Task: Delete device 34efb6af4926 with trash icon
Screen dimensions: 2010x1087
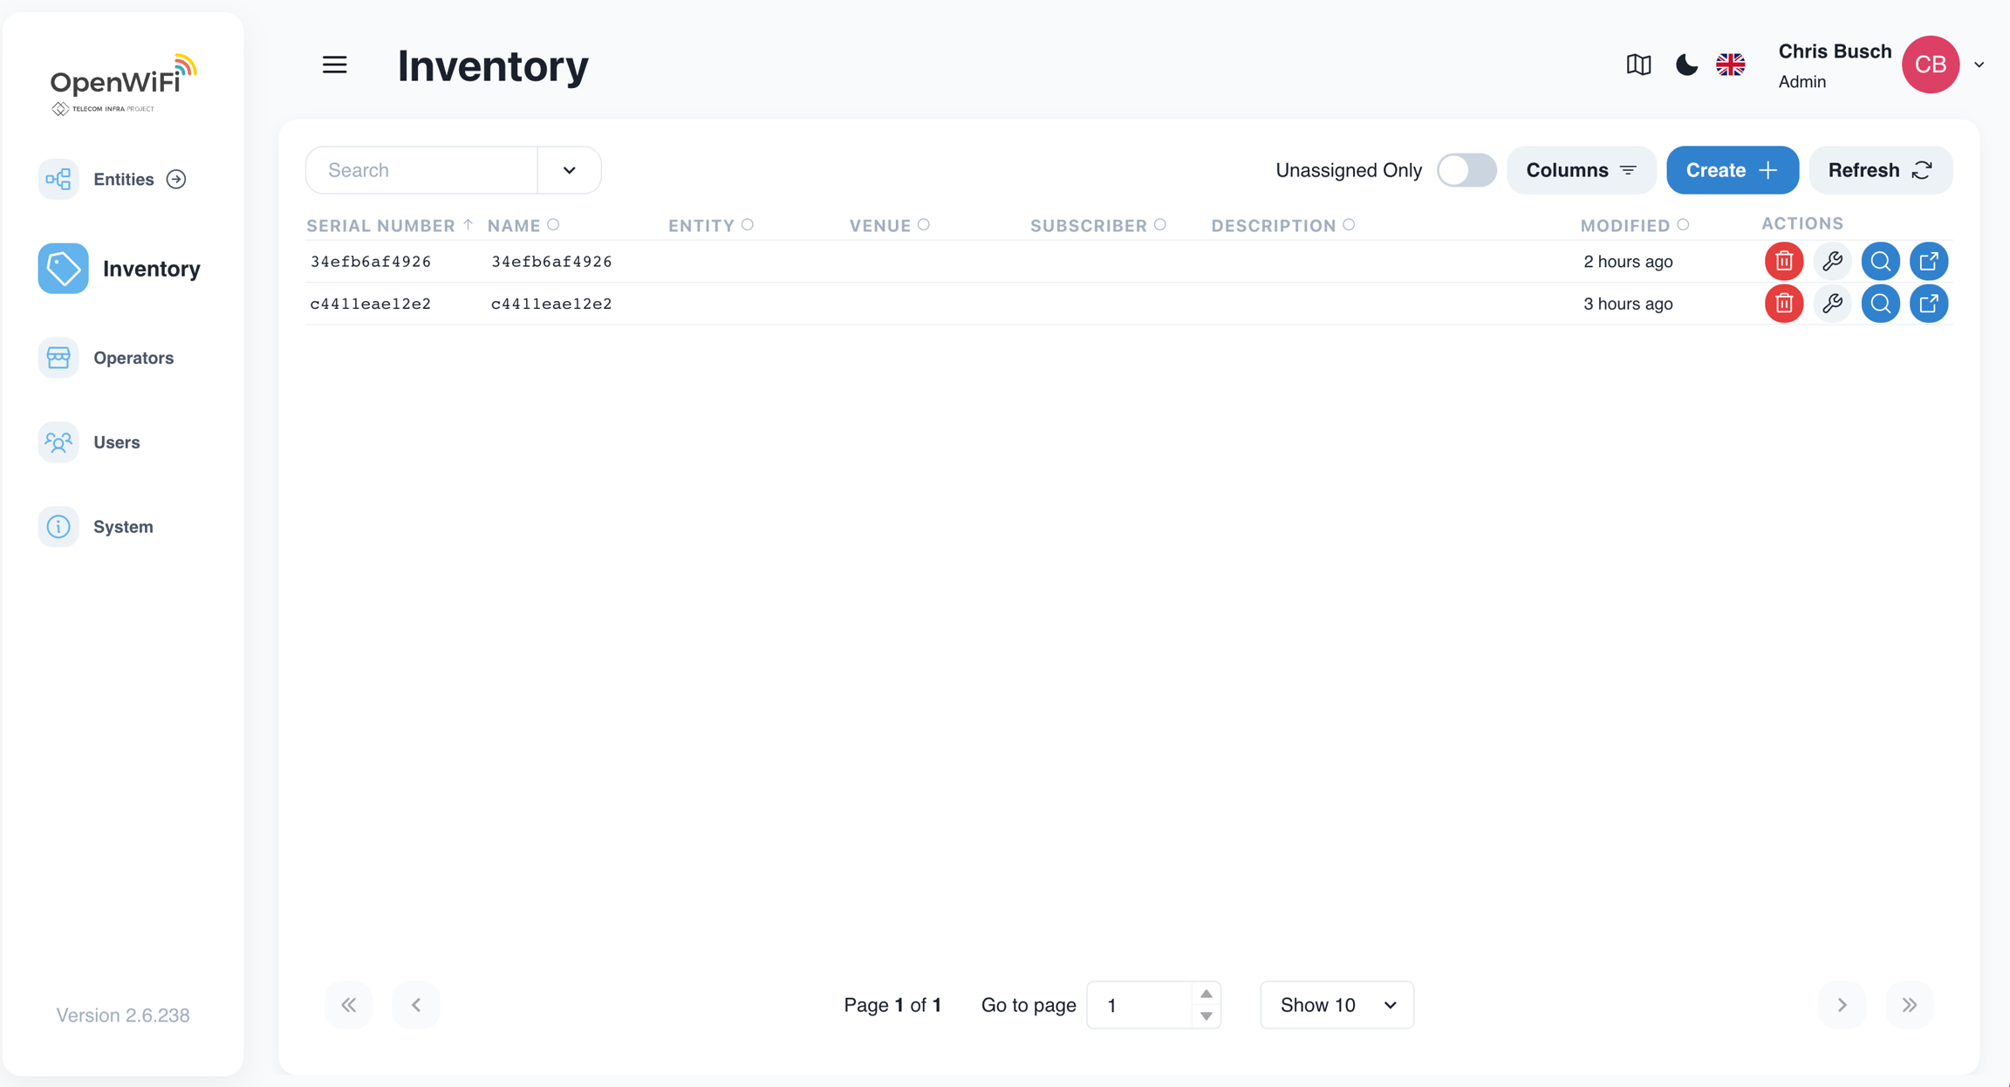Action: [1783, 261]
